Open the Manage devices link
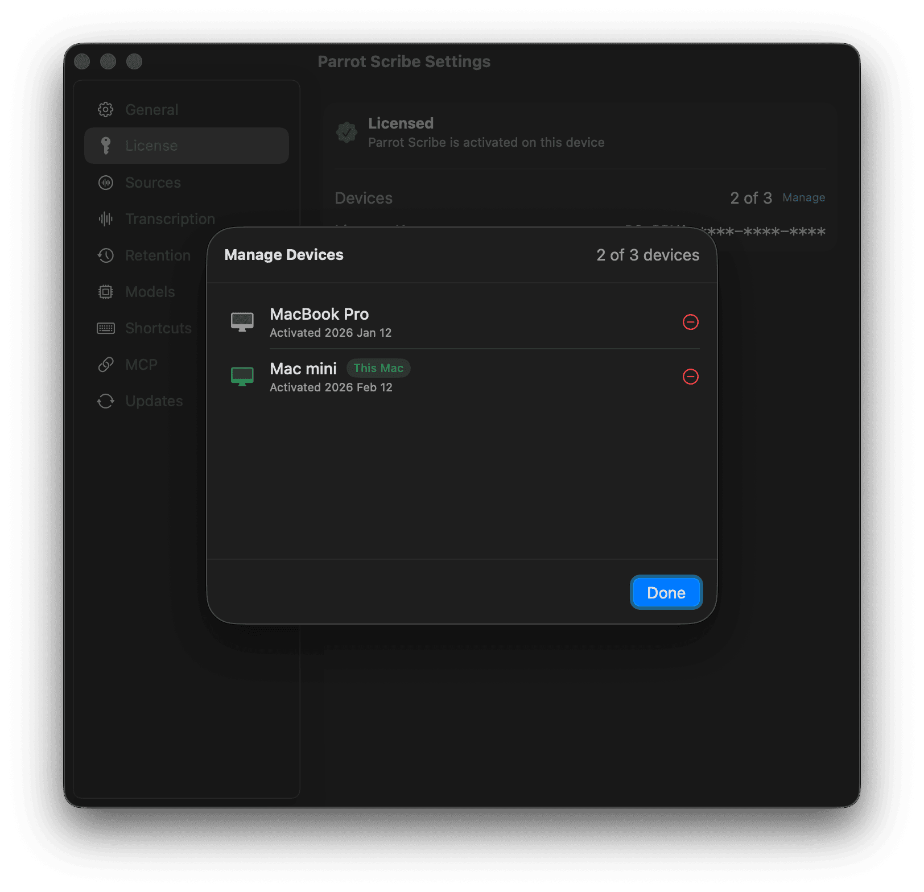The width and height of the screenshot is (924, 892). pos(803,197)
